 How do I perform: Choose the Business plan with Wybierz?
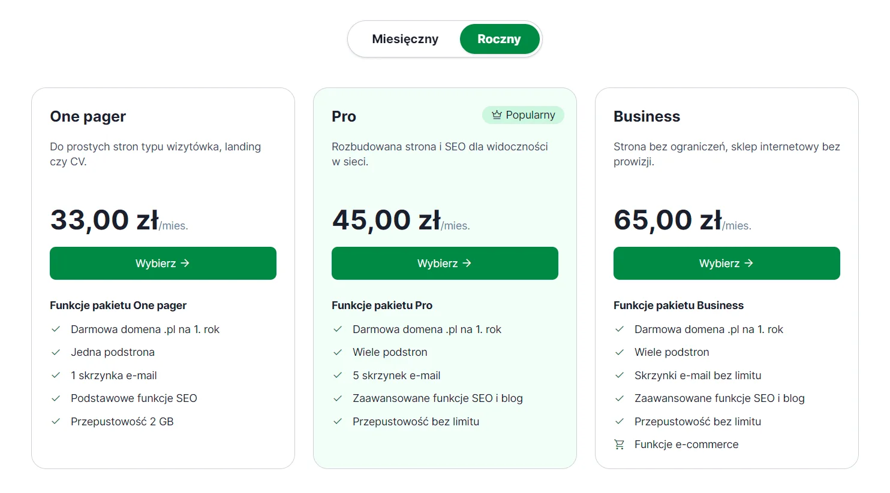pos(726,263)
